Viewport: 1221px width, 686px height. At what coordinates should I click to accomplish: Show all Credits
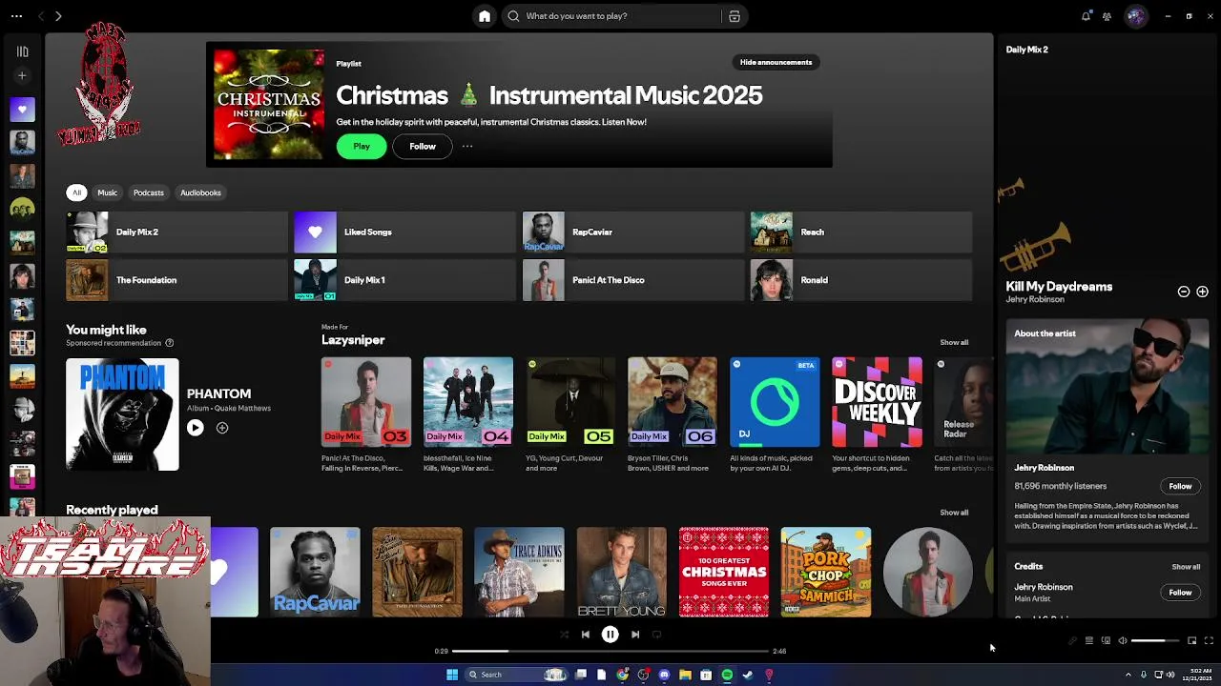tap(1186, 567)
